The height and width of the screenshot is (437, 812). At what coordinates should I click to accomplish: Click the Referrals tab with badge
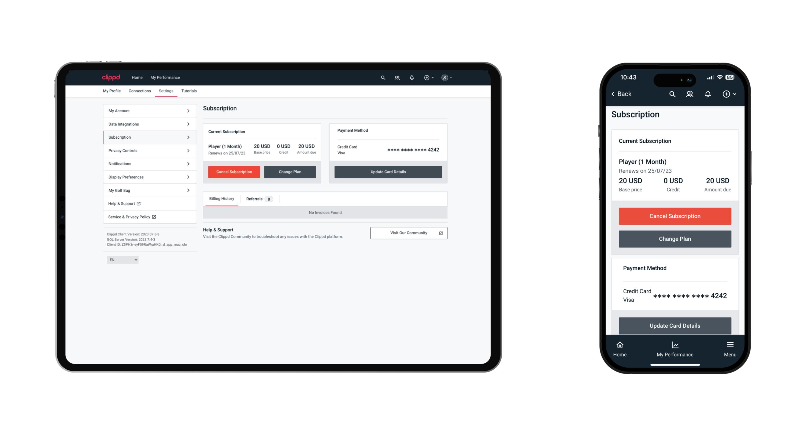coord(258,199)
